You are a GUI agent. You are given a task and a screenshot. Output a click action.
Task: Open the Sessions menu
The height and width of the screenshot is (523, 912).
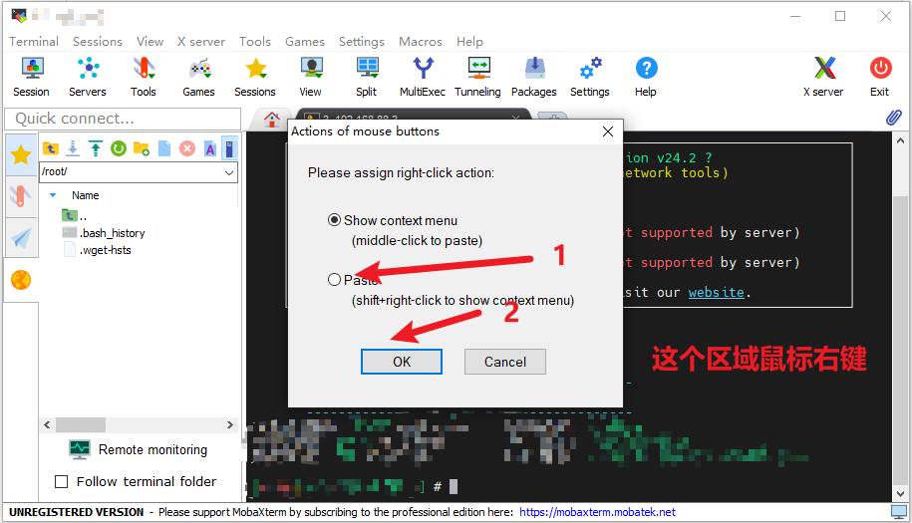(x=97, y=42)
